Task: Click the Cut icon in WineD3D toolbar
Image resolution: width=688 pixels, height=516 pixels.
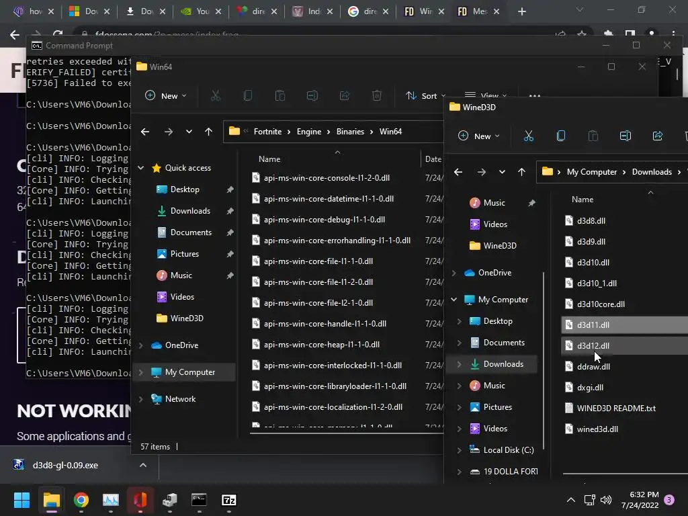Action: tap(528, 136)
